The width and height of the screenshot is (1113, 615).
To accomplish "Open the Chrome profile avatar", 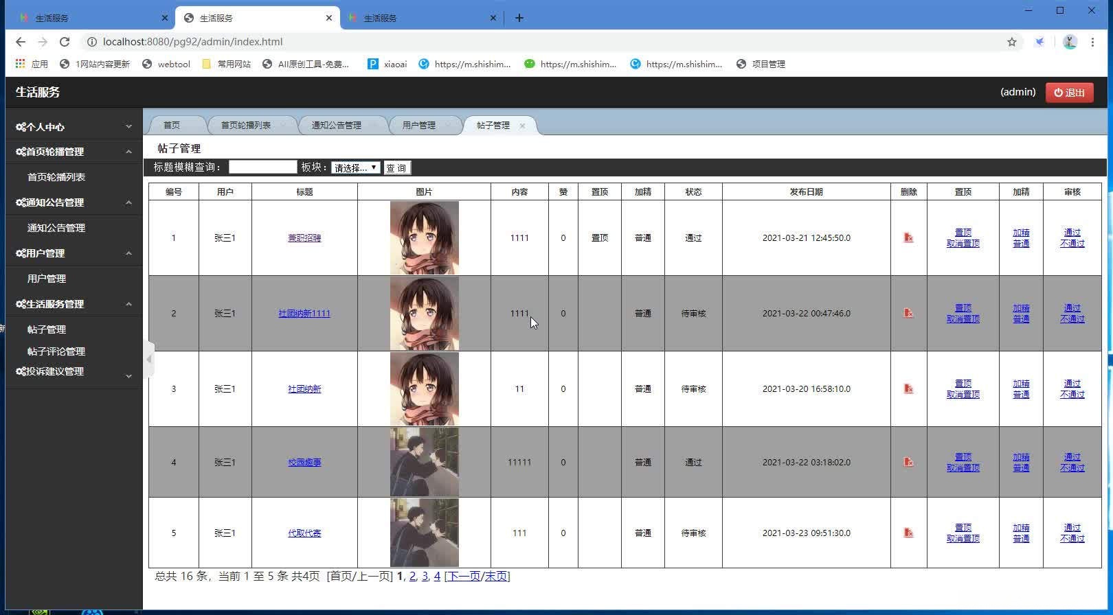I will 1070,42.
